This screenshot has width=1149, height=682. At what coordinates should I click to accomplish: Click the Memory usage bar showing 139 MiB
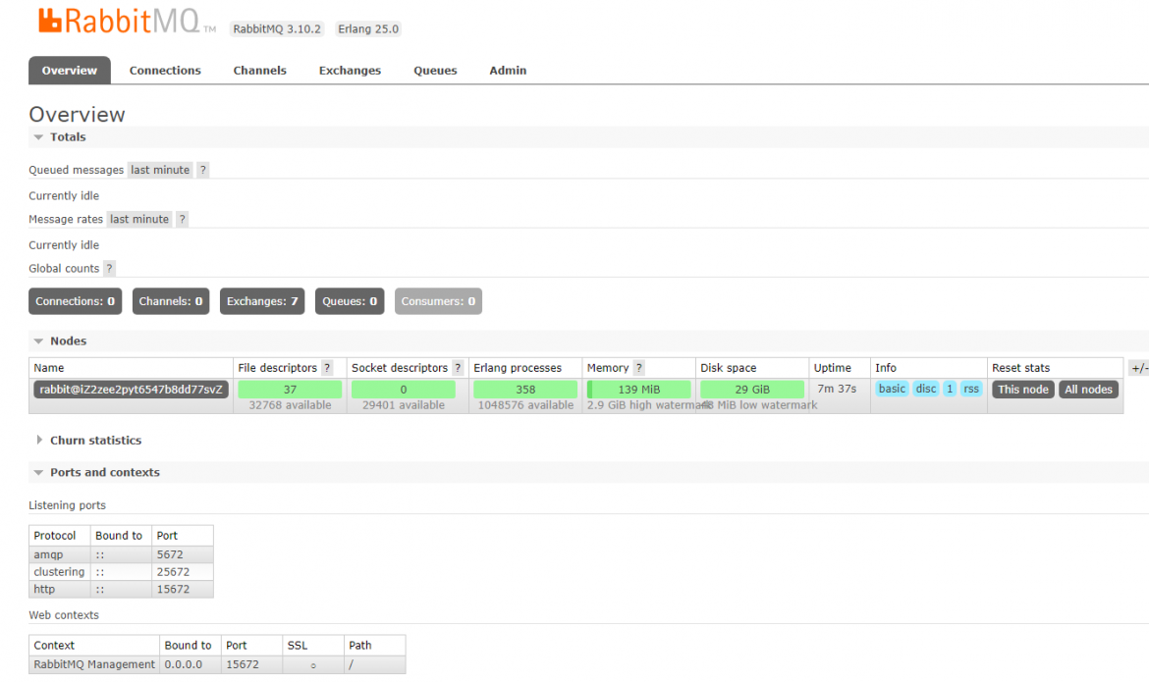point(639,389)
